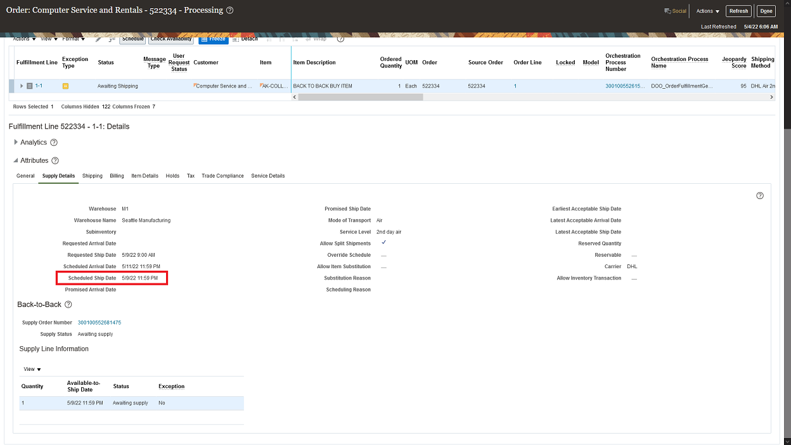Click the table's horizontal scrollbar thumb

[x=360, y=97]
